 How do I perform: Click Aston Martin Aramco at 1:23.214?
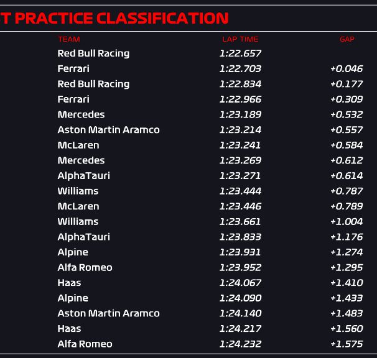pyautogui.click(x=108, y=130)
